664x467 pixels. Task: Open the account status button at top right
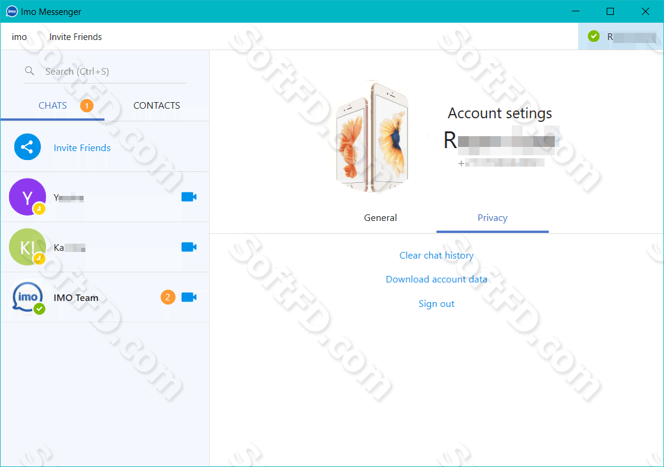coord(621,36)
